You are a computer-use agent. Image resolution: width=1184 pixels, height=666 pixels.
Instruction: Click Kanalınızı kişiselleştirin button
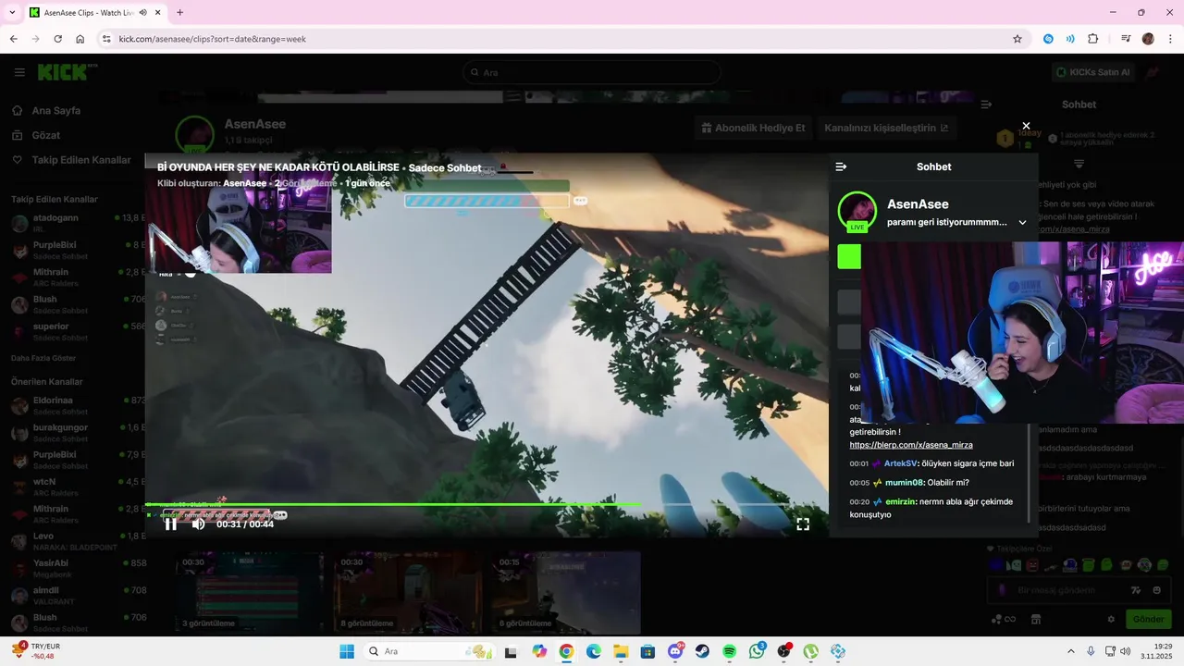pyautogui.click(x=886, y=128)
